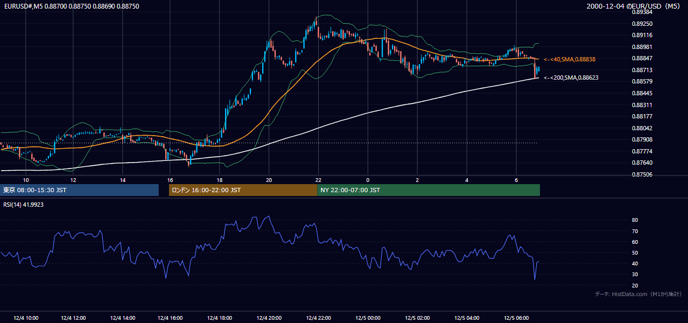Image resolution: width=688 pixels, height=323 pixels.
Task: Click hour tick 14 under the price chart
Action: [123, 180]
